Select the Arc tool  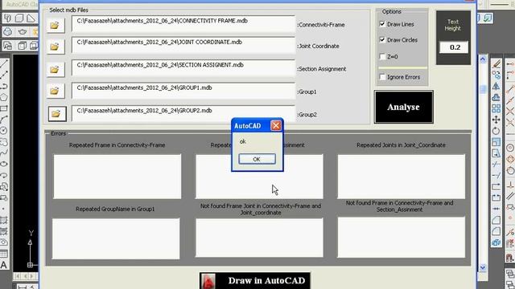(x=4, y=120)
